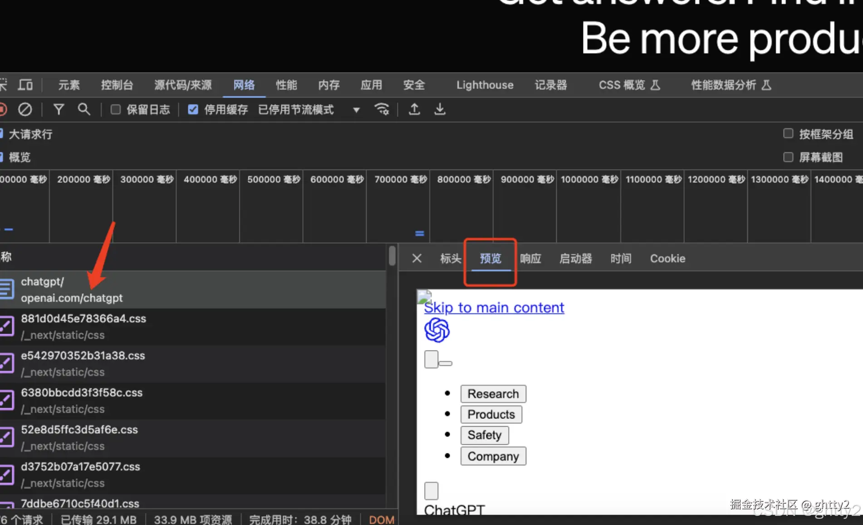Show the Cookie tab of the request

pyautogui.click(x=667, y=258)
